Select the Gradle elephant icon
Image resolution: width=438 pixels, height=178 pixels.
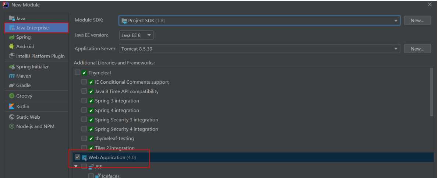coord(12,85)
